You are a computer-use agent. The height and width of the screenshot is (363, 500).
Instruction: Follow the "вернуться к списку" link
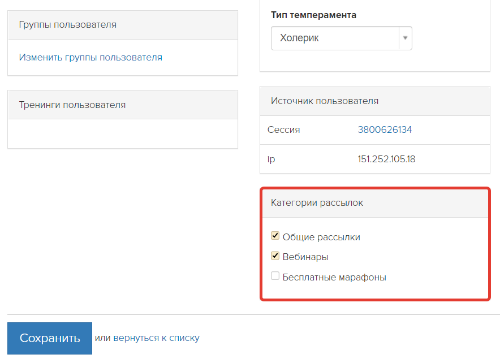click(x=156, y=338)
